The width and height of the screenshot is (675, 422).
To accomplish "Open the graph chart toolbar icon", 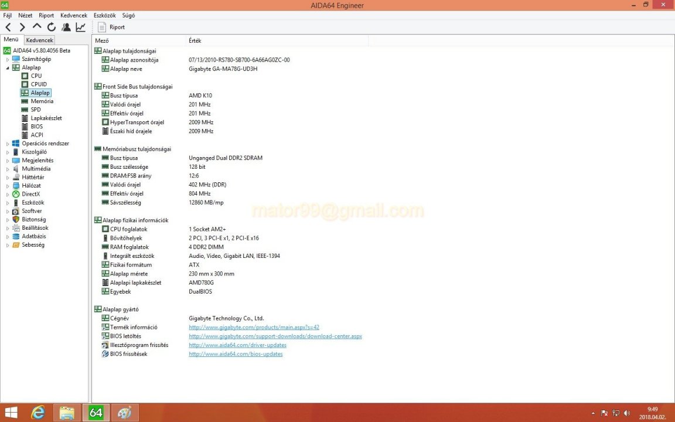I will pyautogui.click(x=80, y=27).
